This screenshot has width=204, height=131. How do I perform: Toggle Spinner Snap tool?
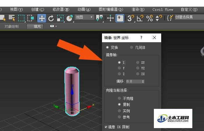pyautogui.click(x=159, y=18)
